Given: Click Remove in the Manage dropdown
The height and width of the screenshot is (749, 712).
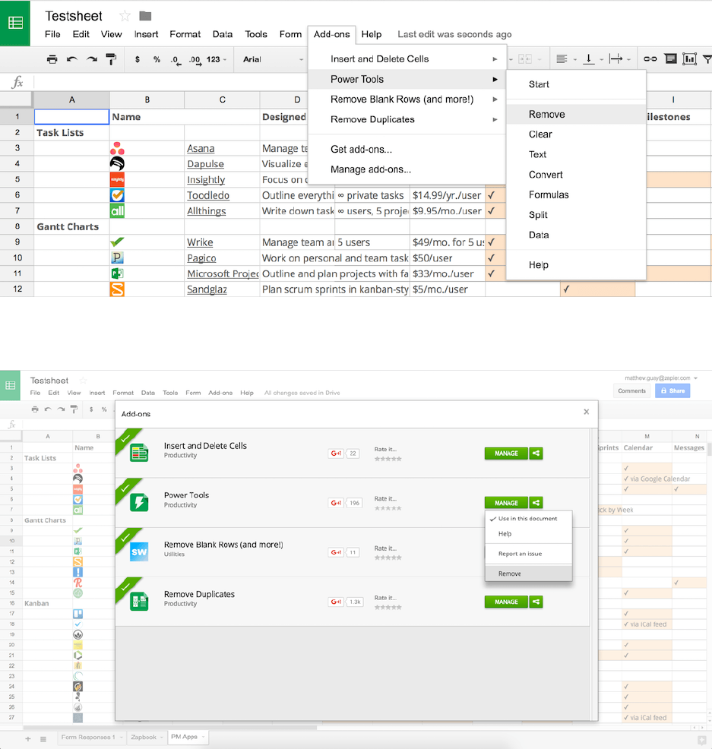Looking at the screenshot, I should pos(528,574).
